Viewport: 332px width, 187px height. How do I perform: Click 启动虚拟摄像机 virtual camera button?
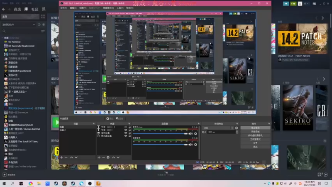pos(255,135)
